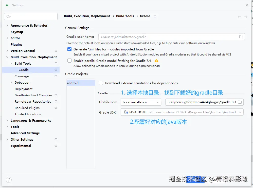Open Experimental settings page
253x188 pixels.
pos(21,146)
